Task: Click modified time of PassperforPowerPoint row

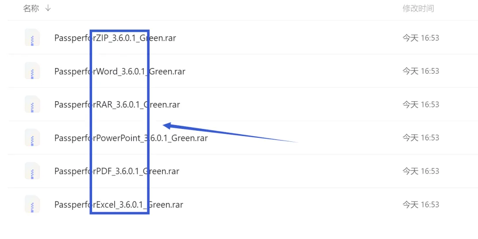Action: (421, 138)
